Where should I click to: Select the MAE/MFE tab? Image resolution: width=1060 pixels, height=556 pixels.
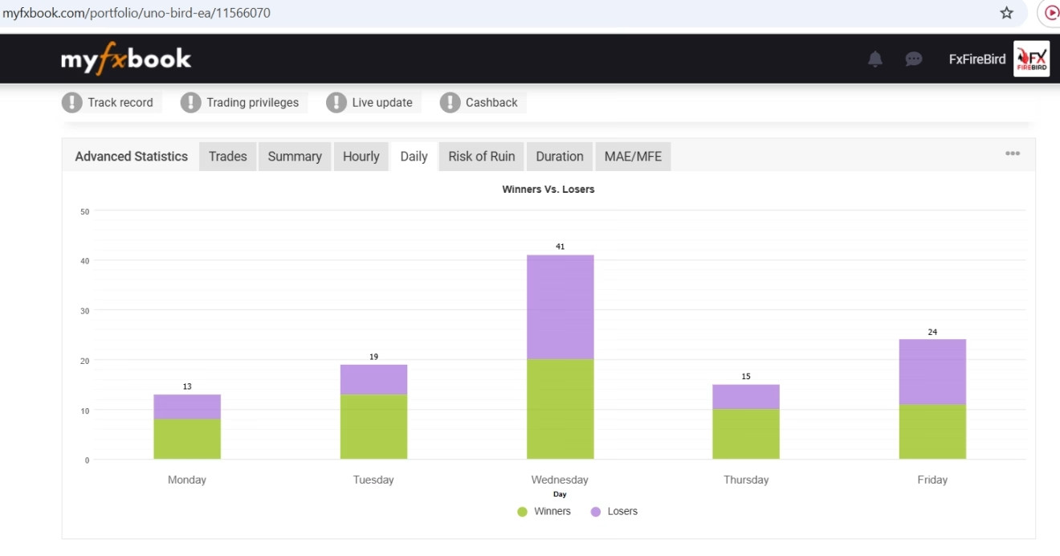[x=633, y=157]
